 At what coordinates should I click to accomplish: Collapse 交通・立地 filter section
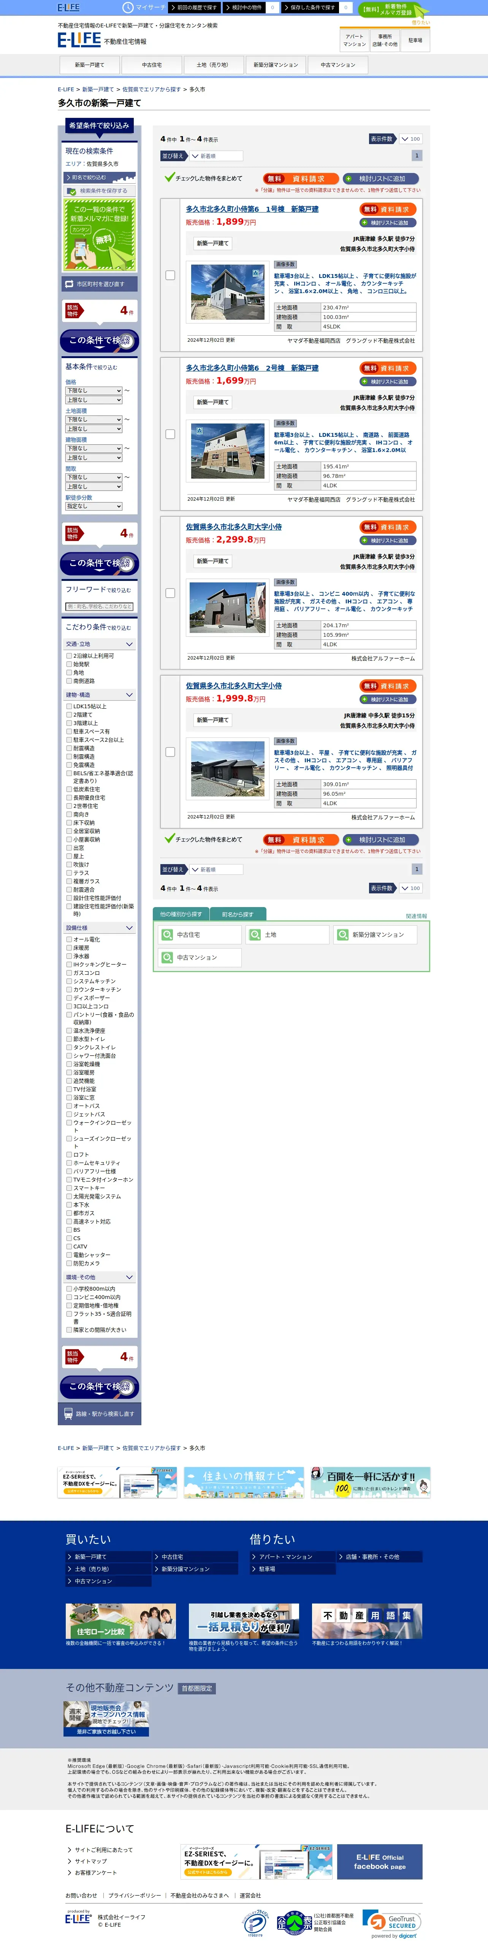(x=100, y=644)
